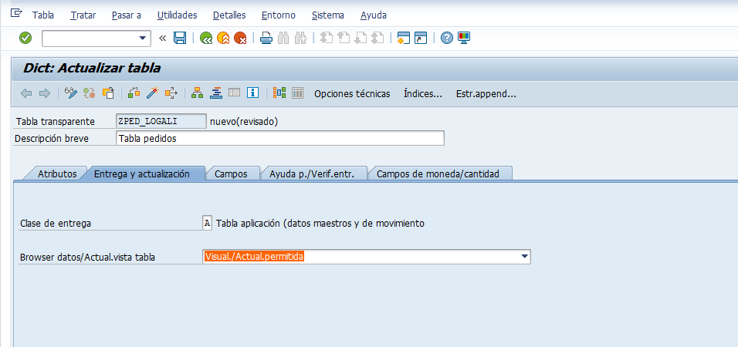Click the right arrow navigation icon
This screenshot has height=347, width=738.
pos(44,93)
